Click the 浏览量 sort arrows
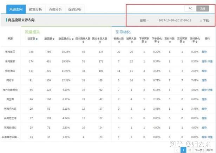Image resolution: width=216 pixels, height=153 pixels. [x=53, y=39]
